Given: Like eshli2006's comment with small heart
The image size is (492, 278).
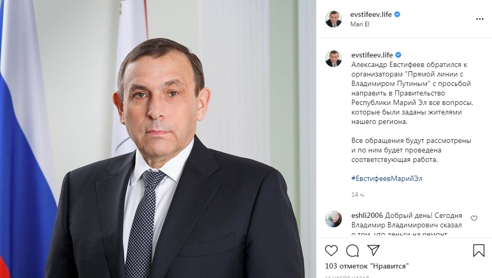Looking at the screenshot, I should 474,218.
